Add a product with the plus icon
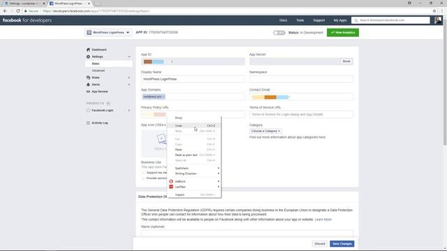This screenshot has height=251, width=447. tap(108, 103)
